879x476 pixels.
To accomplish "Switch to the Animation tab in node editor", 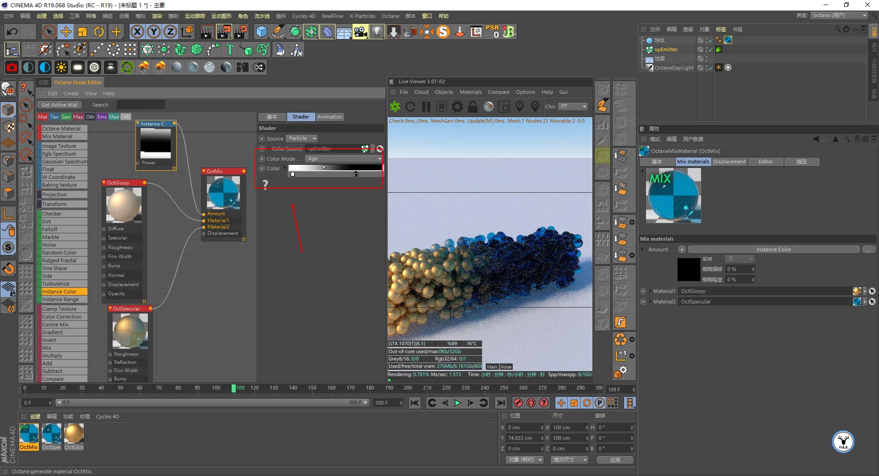I will click(329, 117).
